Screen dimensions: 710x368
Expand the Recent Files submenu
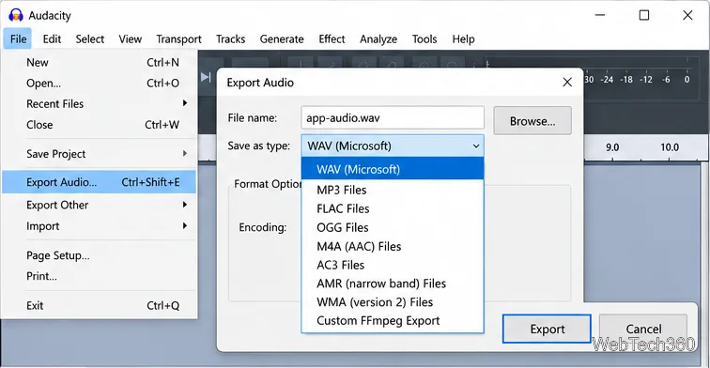coord(100,103)
